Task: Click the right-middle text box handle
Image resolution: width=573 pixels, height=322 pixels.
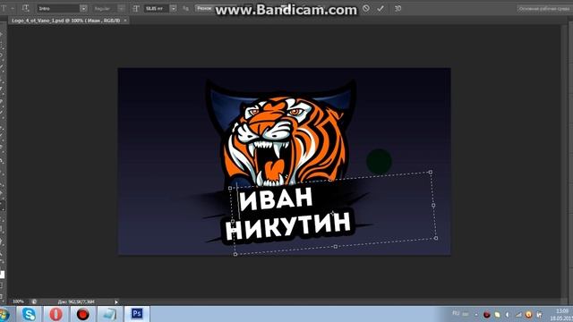Action: [433, 205]
